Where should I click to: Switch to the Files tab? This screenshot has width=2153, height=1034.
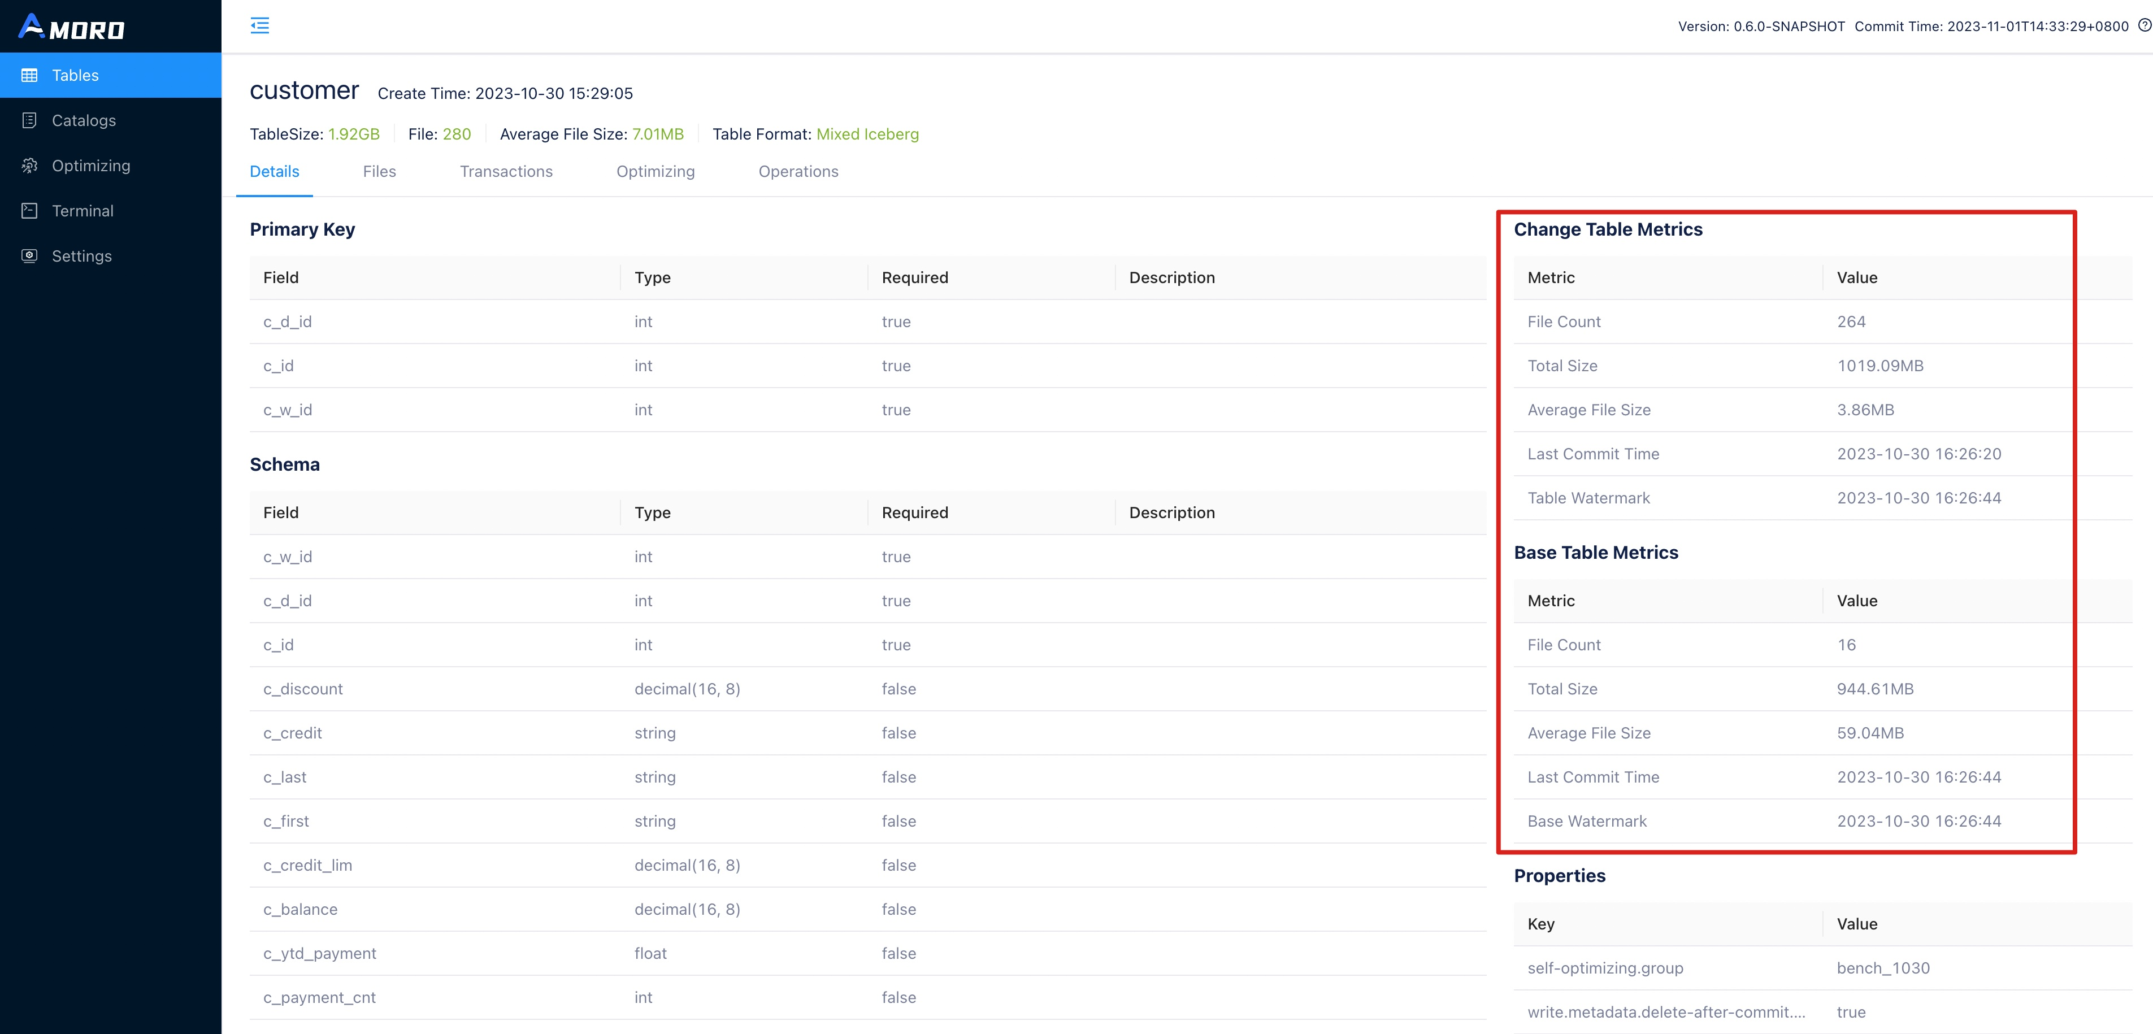click(379, 171)
